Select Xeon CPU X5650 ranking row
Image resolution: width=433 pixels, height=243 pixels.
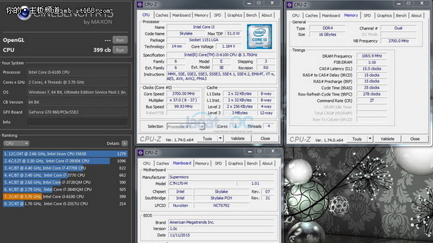[x=65, y=154]
